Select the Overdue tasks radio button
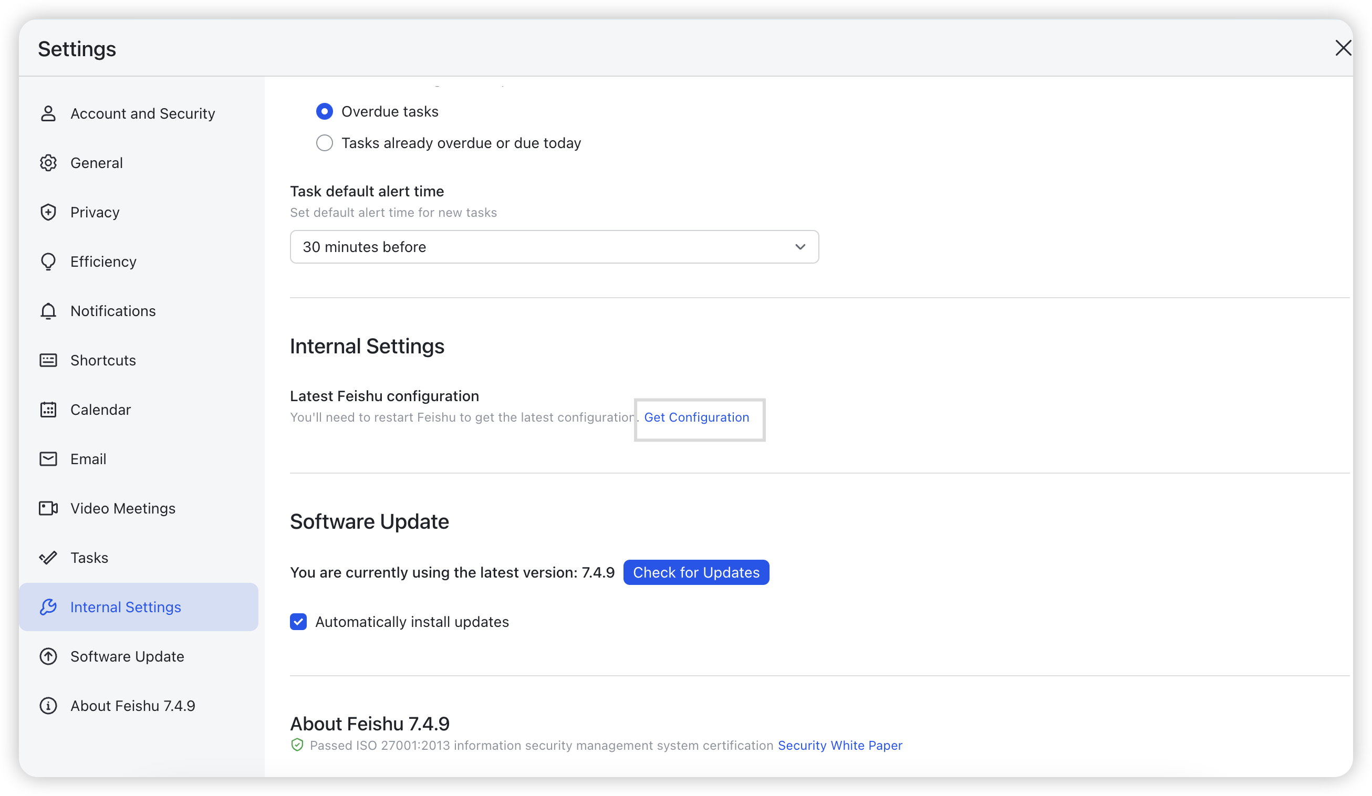 [325, 111]
